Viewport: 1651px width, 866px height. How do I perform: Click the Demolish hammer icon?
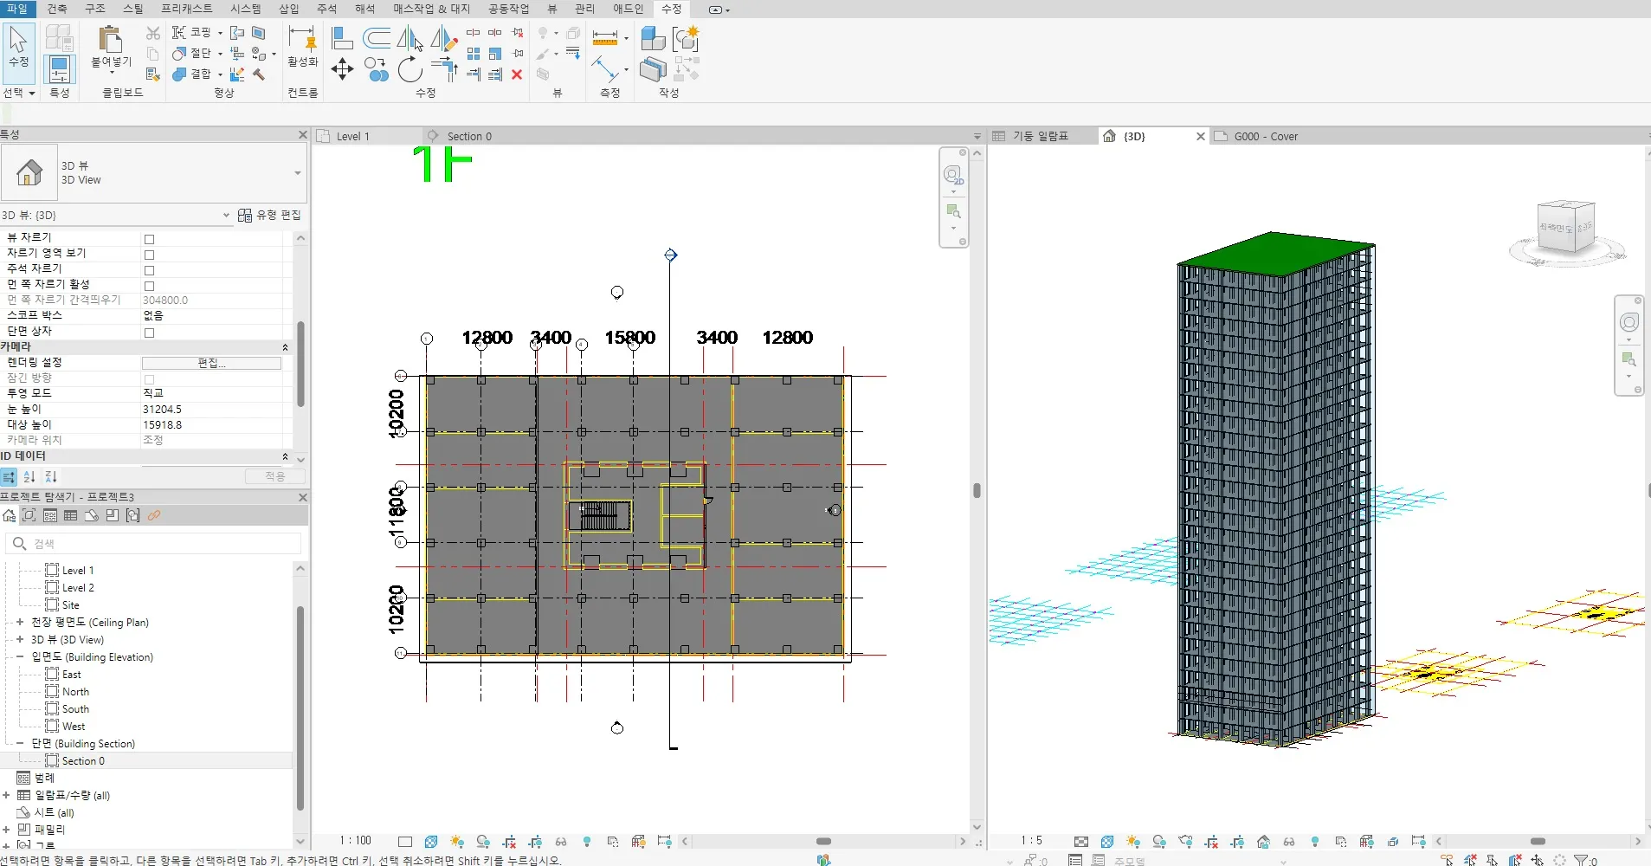pos(259,74)
